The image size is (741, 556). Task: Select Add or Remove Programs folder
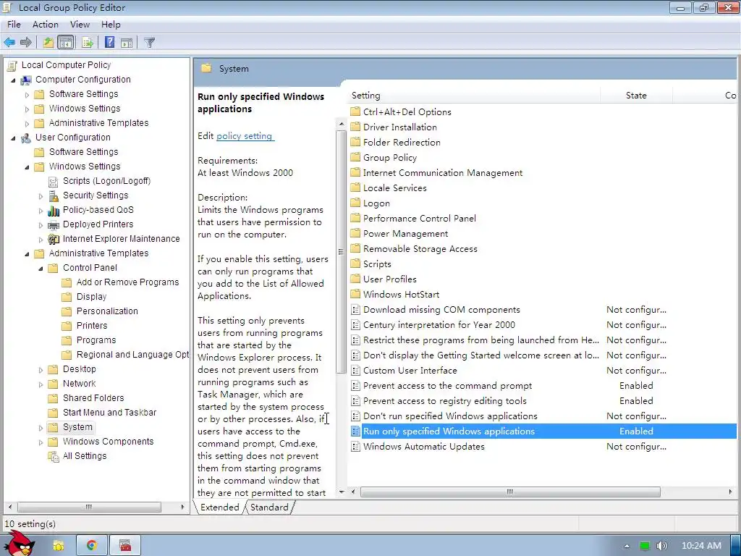pos(127,282)
